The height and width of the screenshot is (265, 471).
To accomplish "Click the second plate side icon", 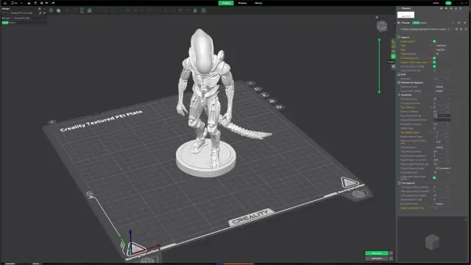I will pos(258,89).
